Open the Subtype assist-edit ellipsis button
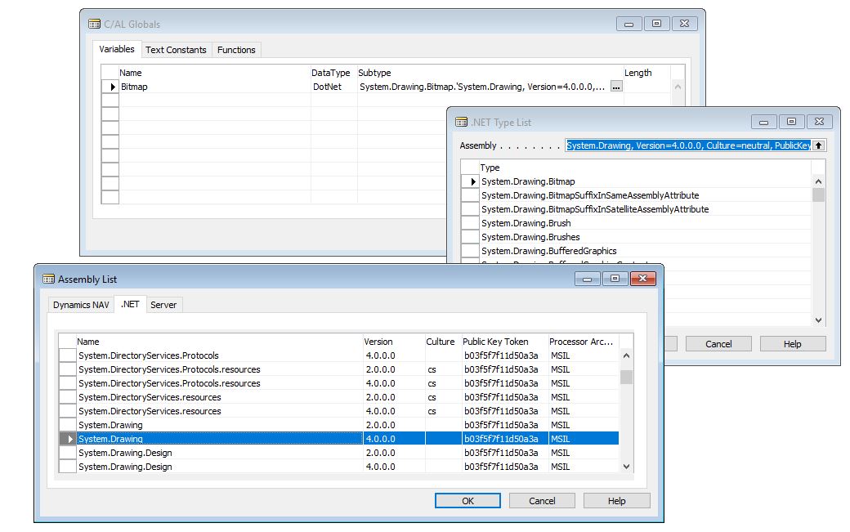 (x=615, y=87)
